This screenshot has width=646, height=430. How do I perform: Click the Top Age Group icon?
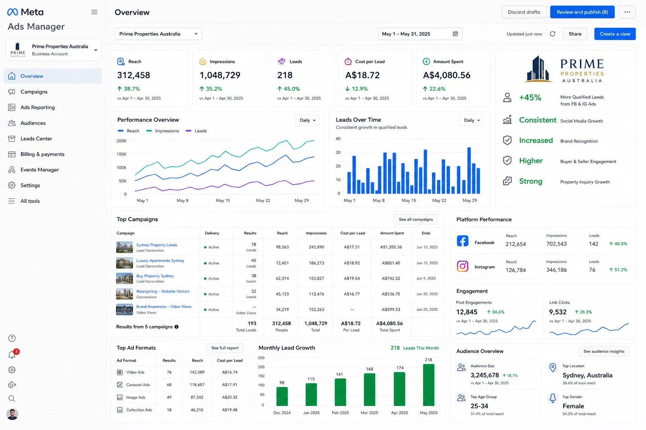(461, 398)
